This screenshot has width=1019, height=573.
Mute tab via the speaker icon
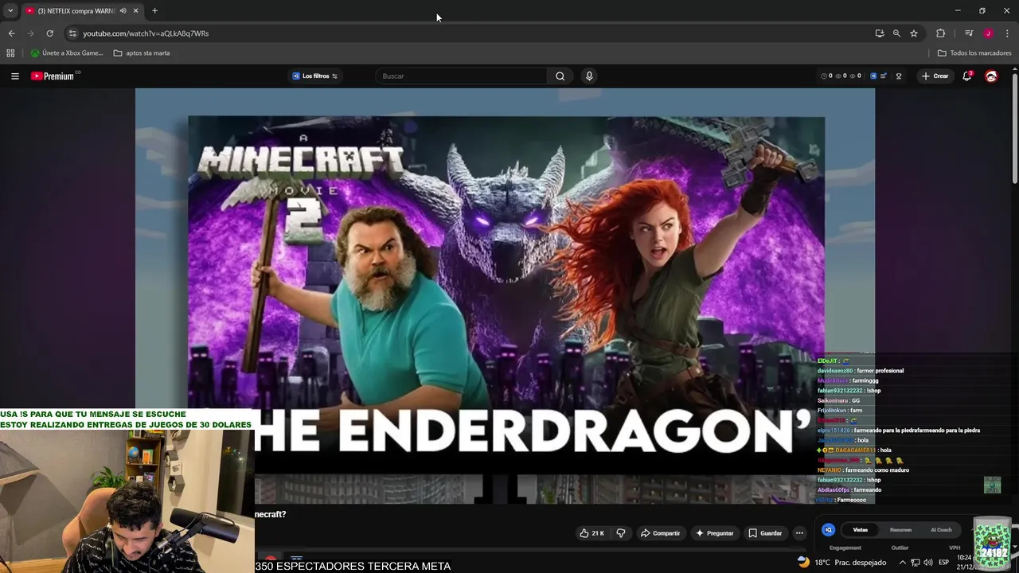point(123,11)
